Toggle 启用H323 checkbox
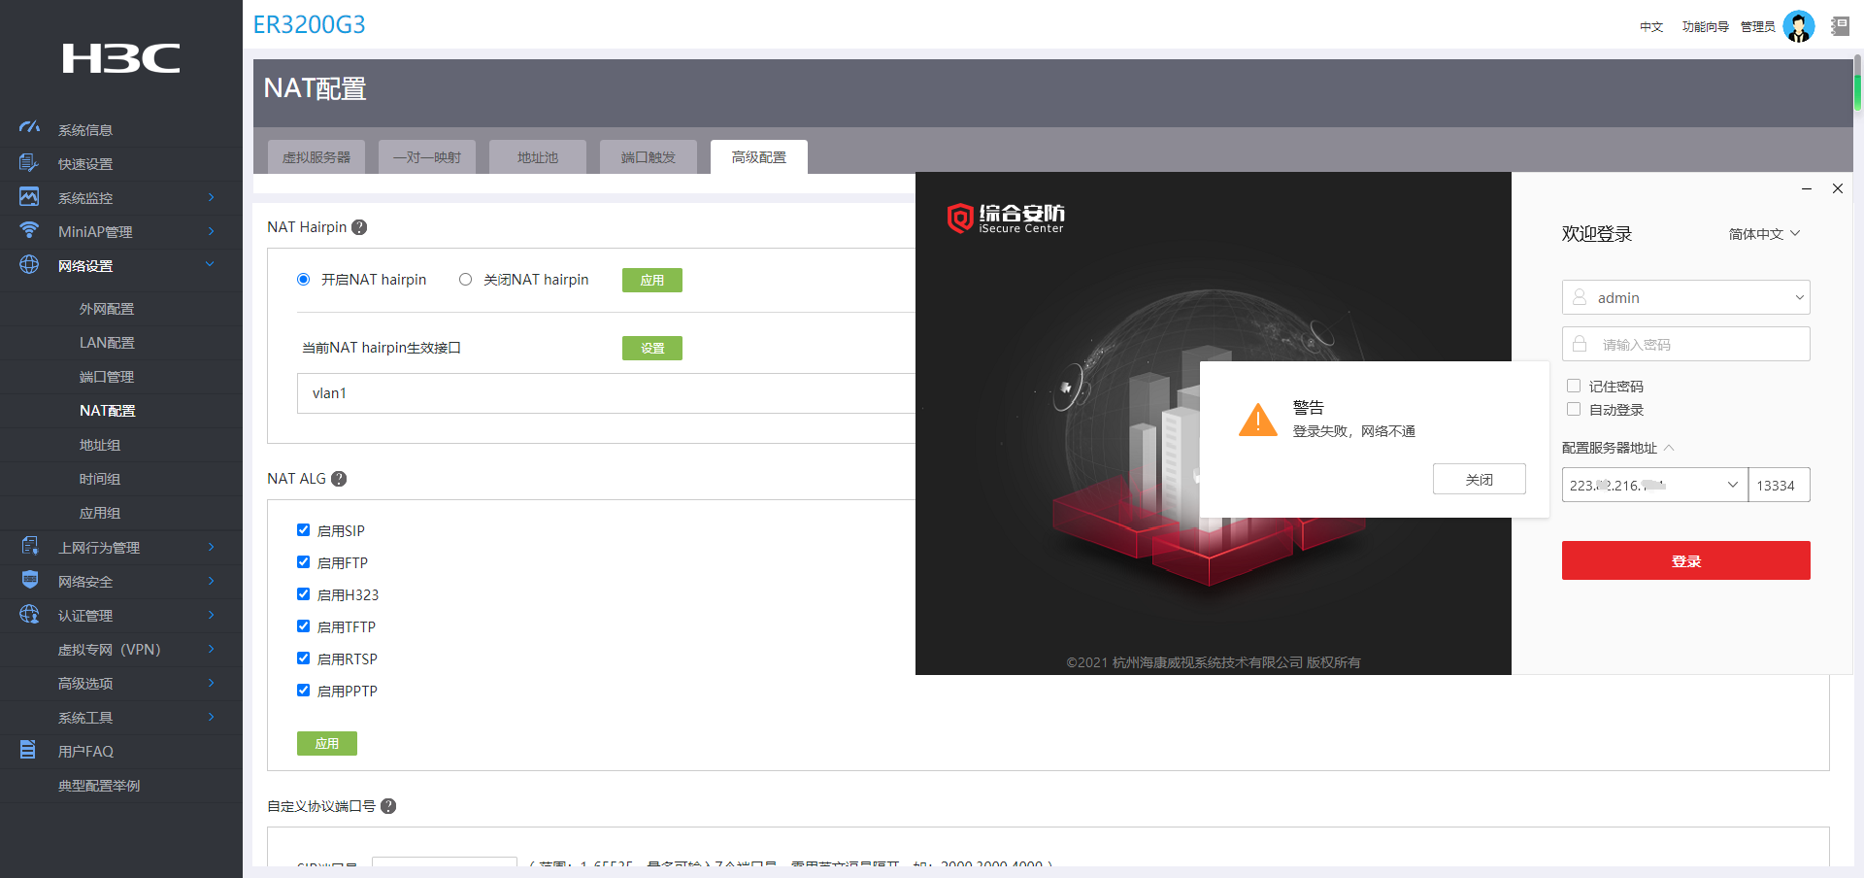Viewport: 1864px width, 878px height. click(x=303, y=594)
